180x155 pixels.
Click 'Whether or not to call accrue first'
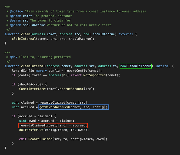click(x=79, y=25)
